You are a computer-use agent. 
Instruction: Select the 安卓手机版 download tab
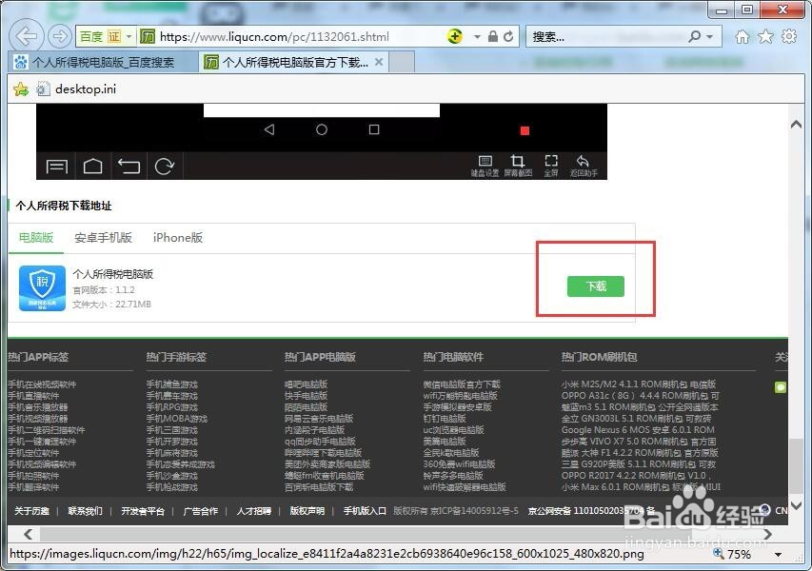(x=103, y=238)
